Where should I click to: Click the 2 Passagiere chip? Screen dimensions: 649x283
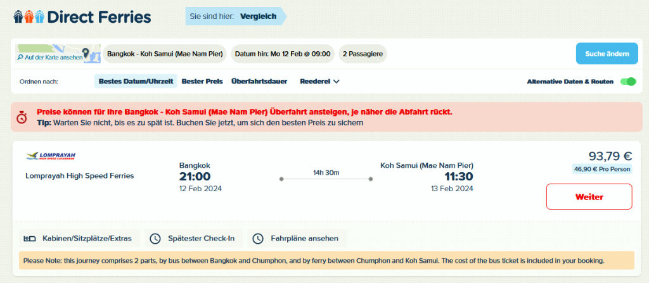click(x=363, y=54)
